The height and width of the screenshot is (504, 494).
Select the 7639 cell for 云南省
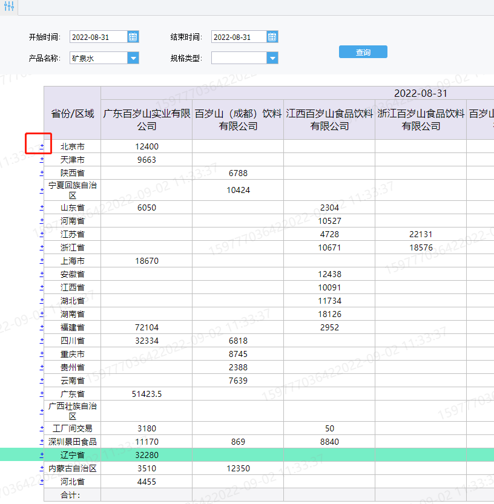click(238, 381)
